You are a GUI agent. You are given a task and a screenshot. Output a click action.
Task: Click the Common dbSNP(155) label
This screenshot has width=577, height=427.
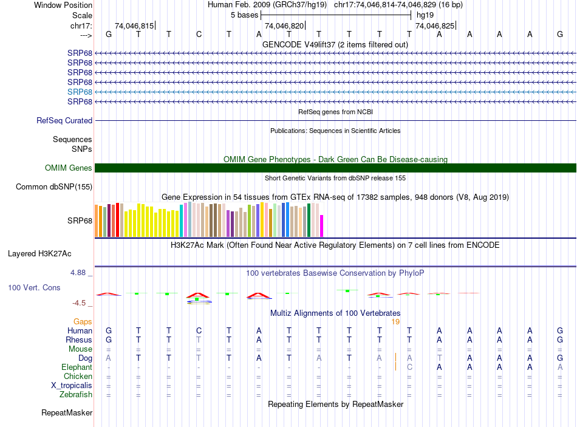(54, 186)
